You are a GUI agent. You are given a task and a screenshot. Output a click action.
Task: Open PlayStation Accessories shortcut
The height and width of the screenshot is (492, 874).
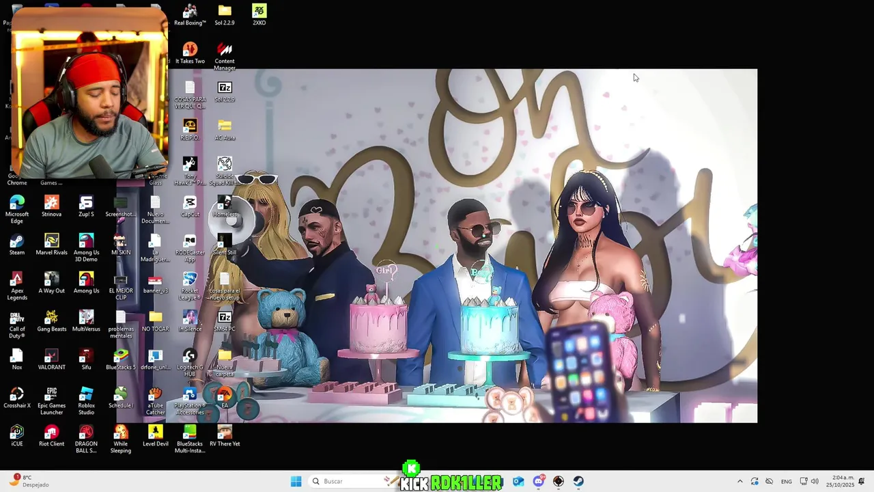pos(190,400)
